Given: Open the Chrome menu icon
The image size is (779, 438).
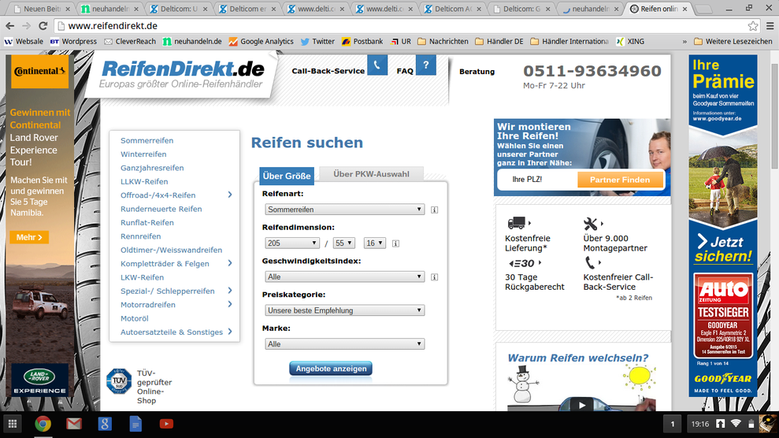Looking at the screenshot, I should (x=770, y=26).
